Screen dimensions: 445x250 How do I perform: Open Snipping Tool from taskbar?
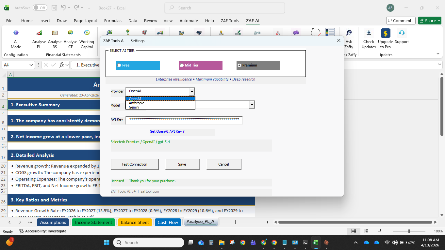click(232, 243)
